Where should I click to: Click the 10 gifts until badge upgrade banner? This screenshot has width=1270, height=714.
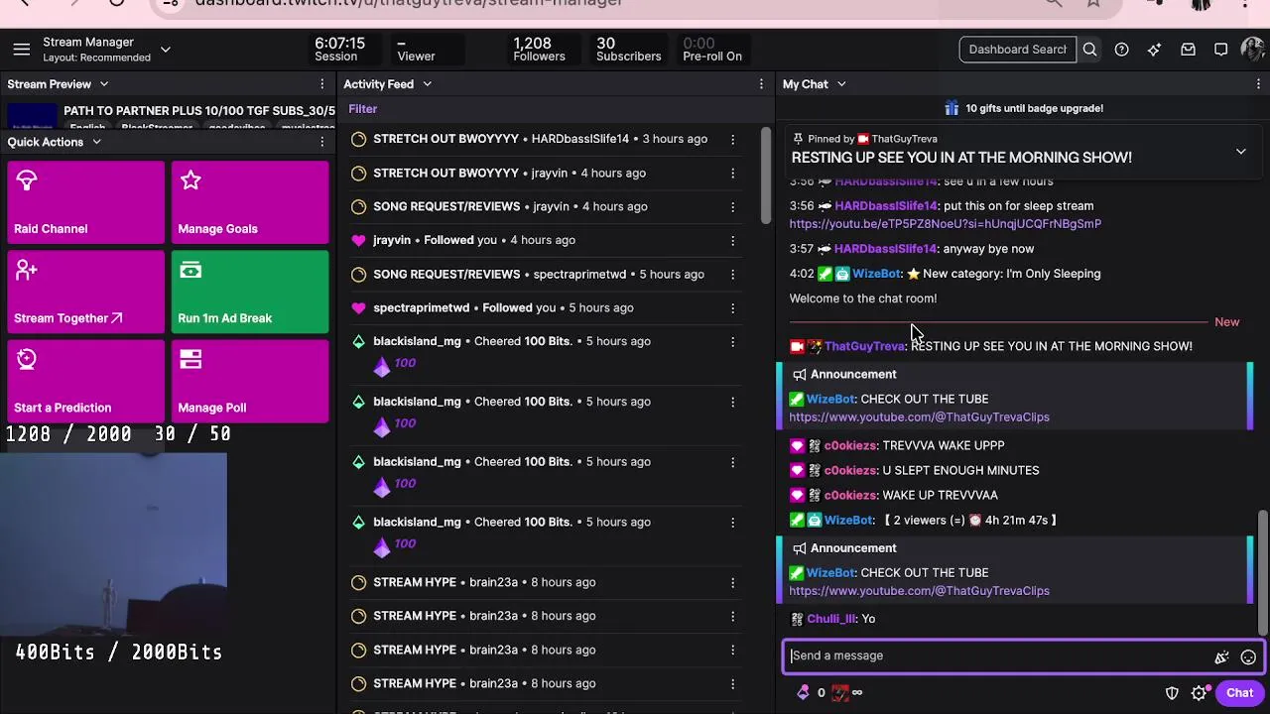click(1023, 108)
